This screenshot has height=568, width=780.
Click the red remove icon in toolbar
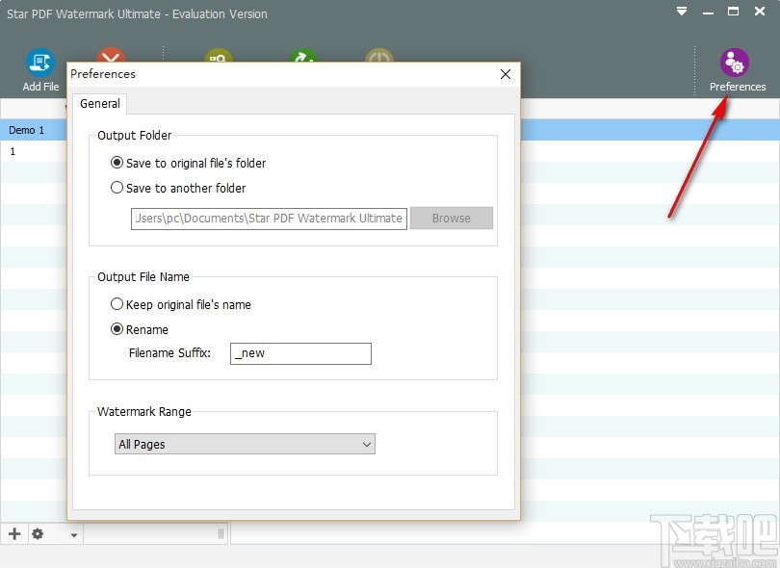[111, 55]
